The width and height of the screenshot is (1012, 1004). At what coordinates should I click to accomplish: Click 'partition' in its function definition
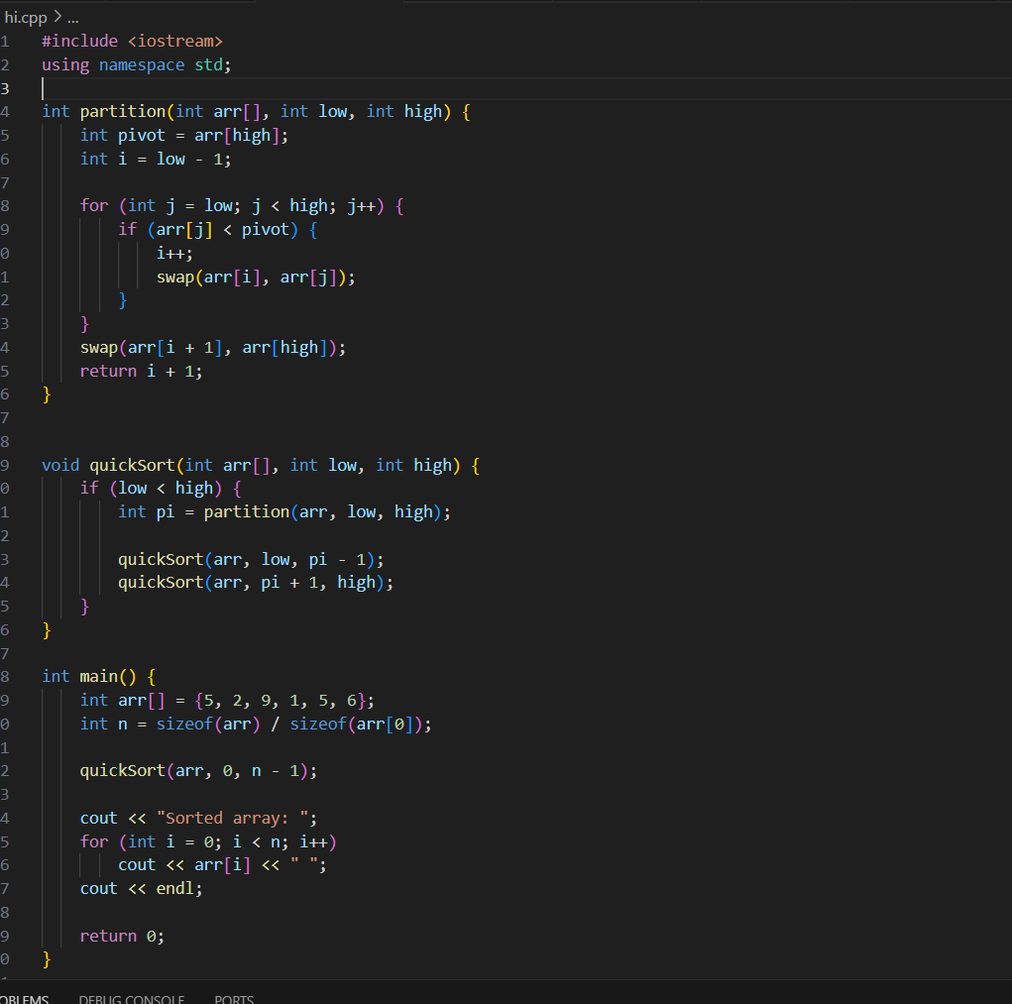click(x=123, y=112)
